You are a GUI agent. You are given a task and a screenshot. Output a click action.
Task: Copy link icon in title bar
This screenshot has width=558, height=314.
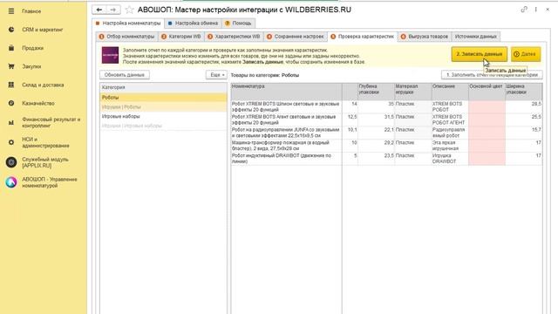point(524,10)
